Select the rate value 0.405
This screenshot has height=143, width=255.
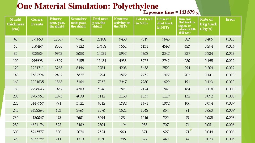[209, 39]
